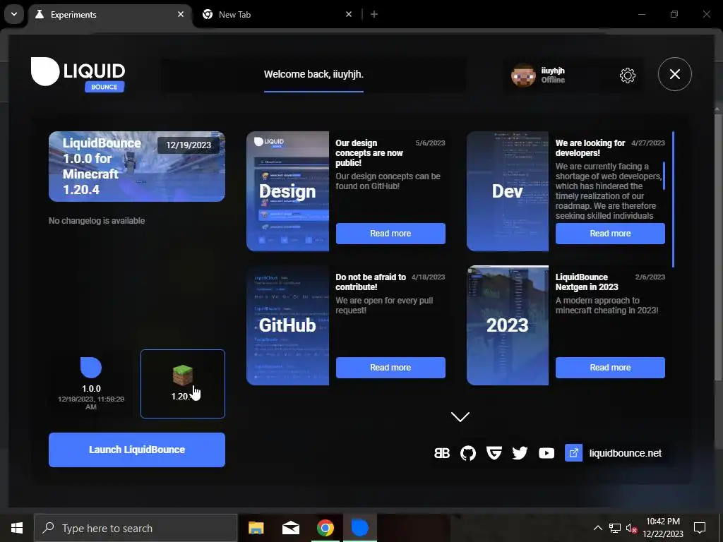Viewport: 723px width, 542px height.
Task: Click the 2023 news thumbnail
Action: click(508, 325)
